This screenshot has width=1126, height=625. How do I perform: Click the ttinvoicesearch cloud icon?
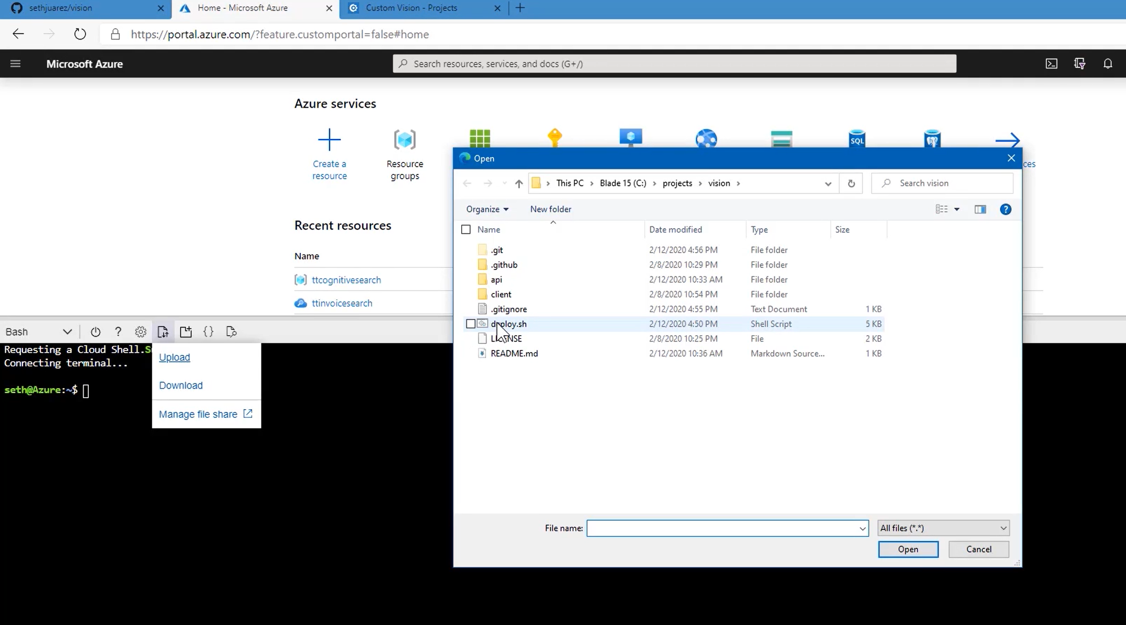300,303
